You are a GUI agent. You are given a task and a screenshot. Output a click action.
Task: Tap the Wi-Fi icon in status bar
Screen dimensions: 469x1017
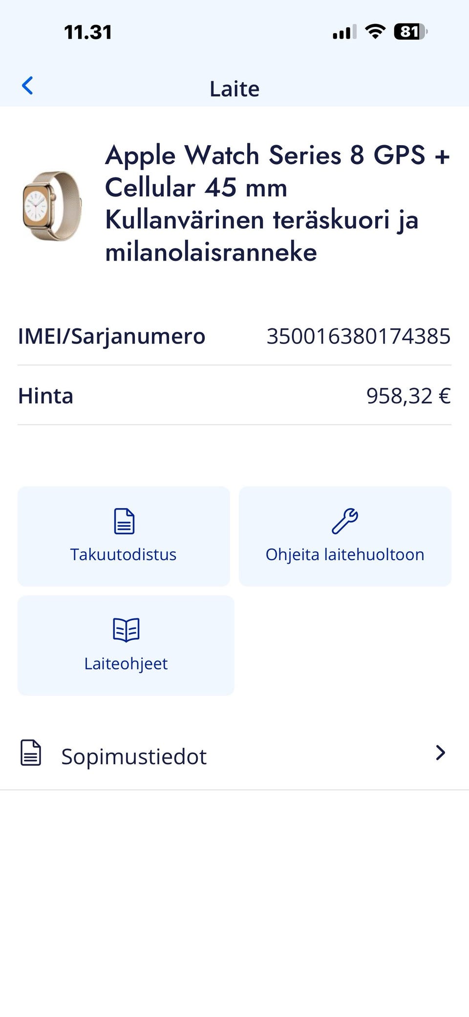pos(375,32)
